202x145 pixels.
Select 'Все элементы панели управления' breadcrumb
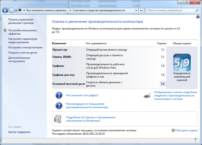tap(47, 10)
